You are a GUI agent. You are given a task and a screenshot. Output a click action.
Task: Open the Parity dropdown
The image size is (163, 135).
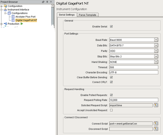[156, 51]
